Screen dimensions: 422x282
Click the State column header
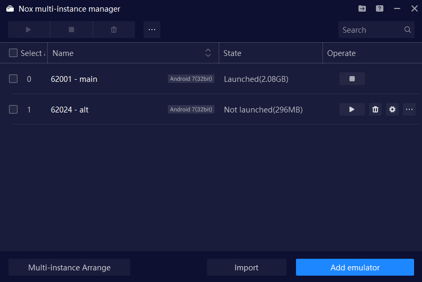(232, 53)
